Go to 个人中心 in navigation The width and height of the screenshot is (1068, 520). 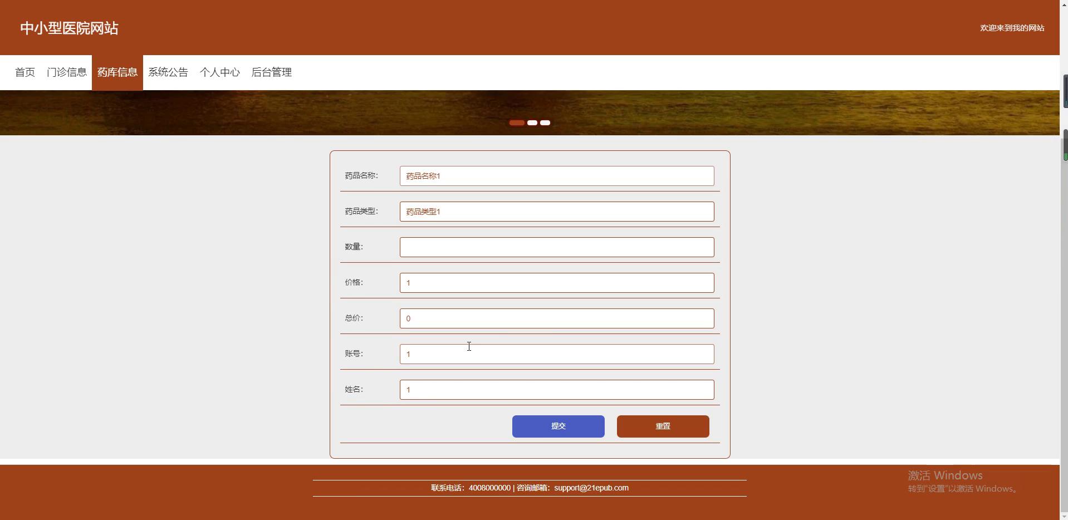tap(220, 72)
